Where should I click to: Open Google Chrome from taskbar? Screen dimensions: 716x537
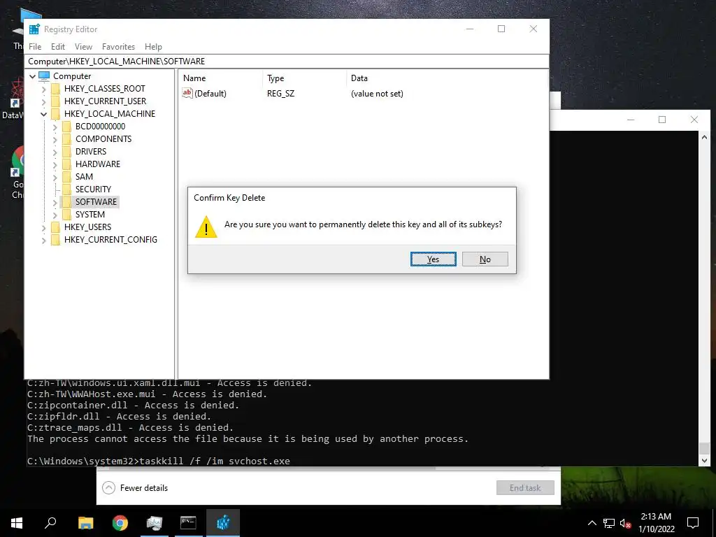coord(120,523)
